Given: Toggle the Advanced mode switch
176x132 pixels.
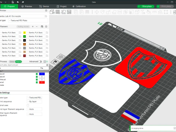Looking at the screenshot, I should tap(40, 62).
